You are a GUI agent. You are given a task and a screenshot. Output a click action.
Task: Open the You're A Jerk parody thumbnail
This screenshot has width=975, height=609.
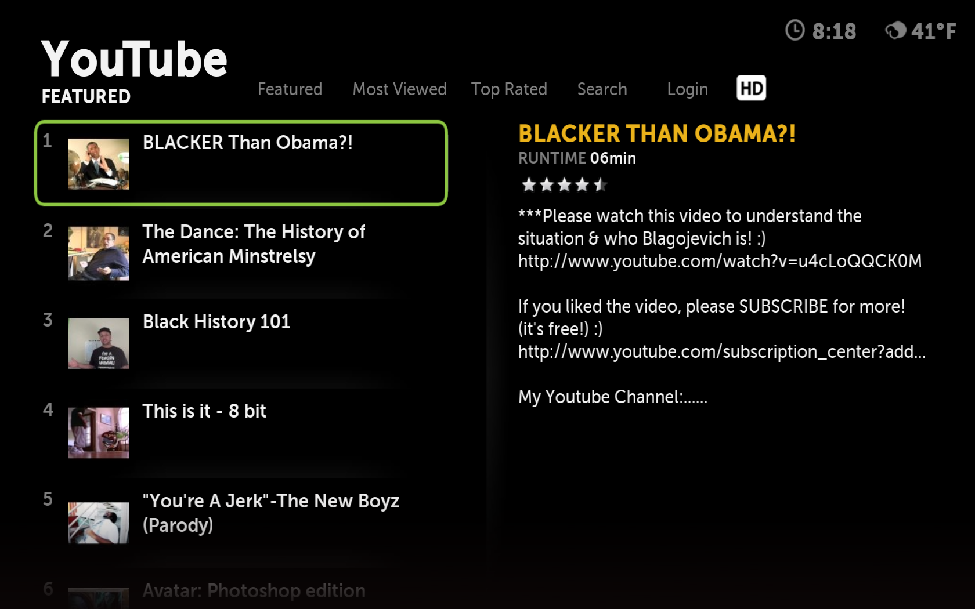(x=99, y=523)
